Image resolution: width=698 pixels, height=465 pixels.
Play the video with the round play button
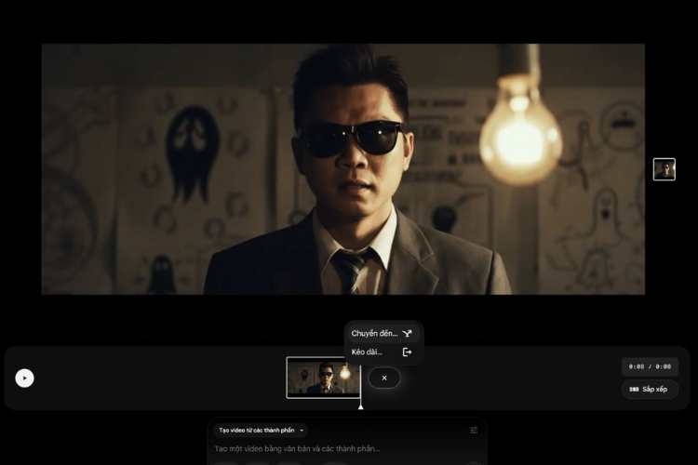pos(24,379)
